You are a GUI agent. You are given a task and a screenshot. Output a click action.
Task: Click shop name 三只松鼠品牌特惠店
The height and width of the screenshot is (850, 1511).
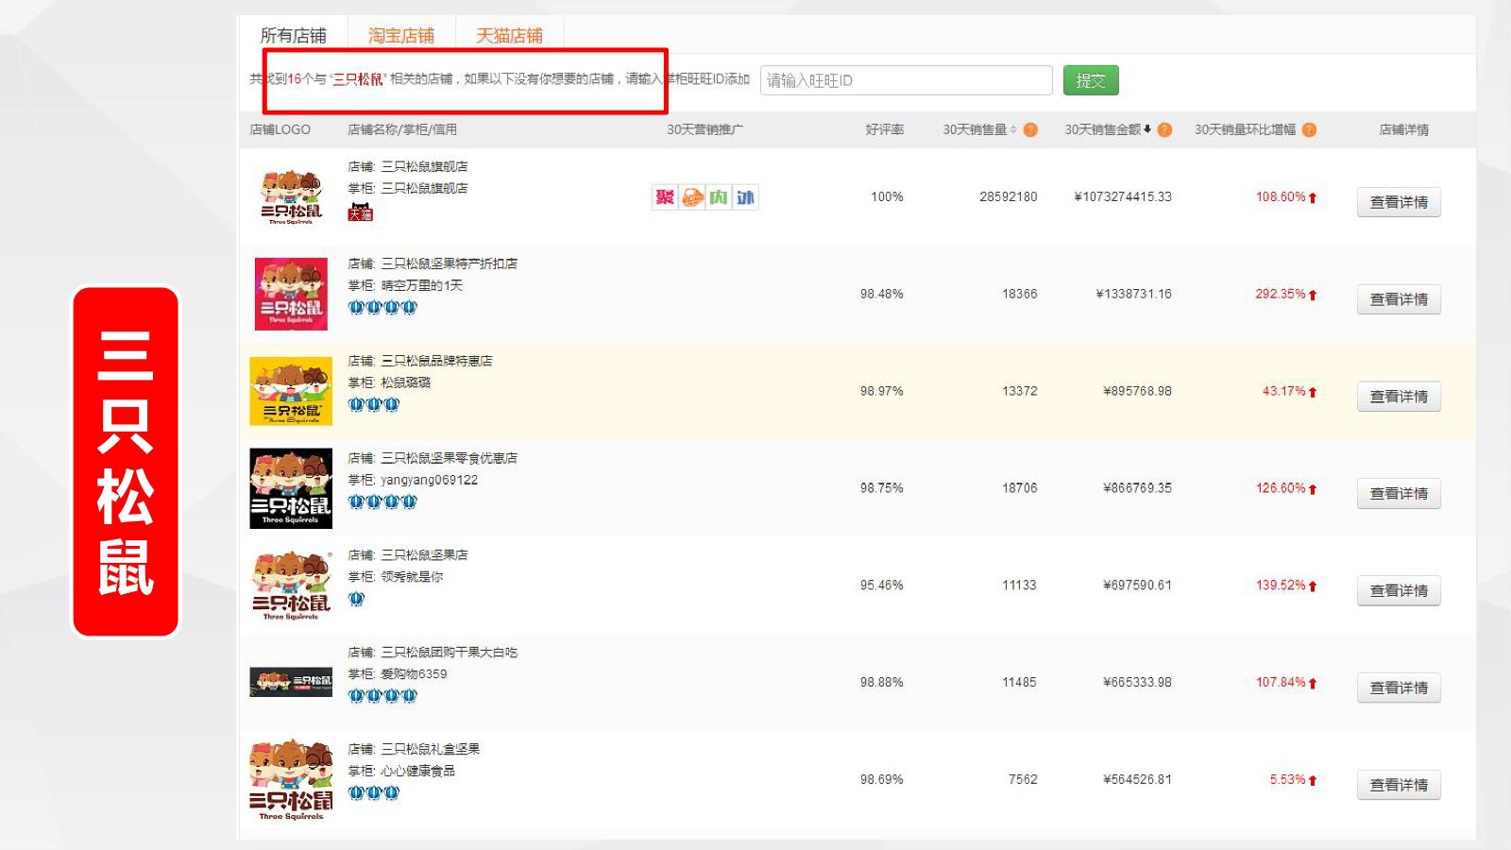[436, 361]
